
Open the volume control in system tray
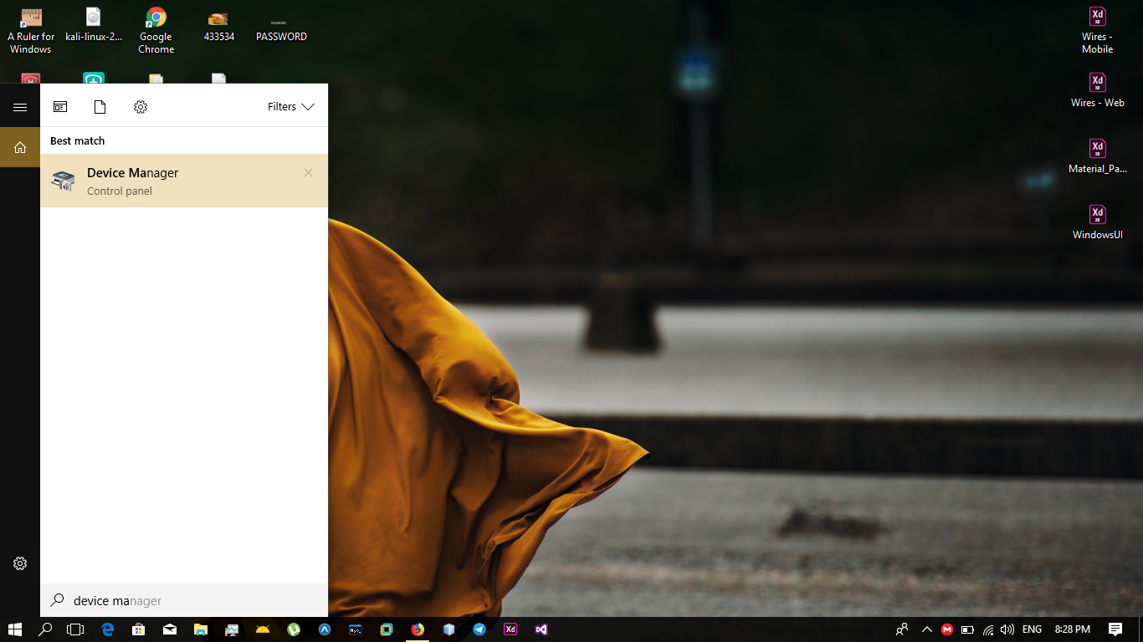[1007, 629]
